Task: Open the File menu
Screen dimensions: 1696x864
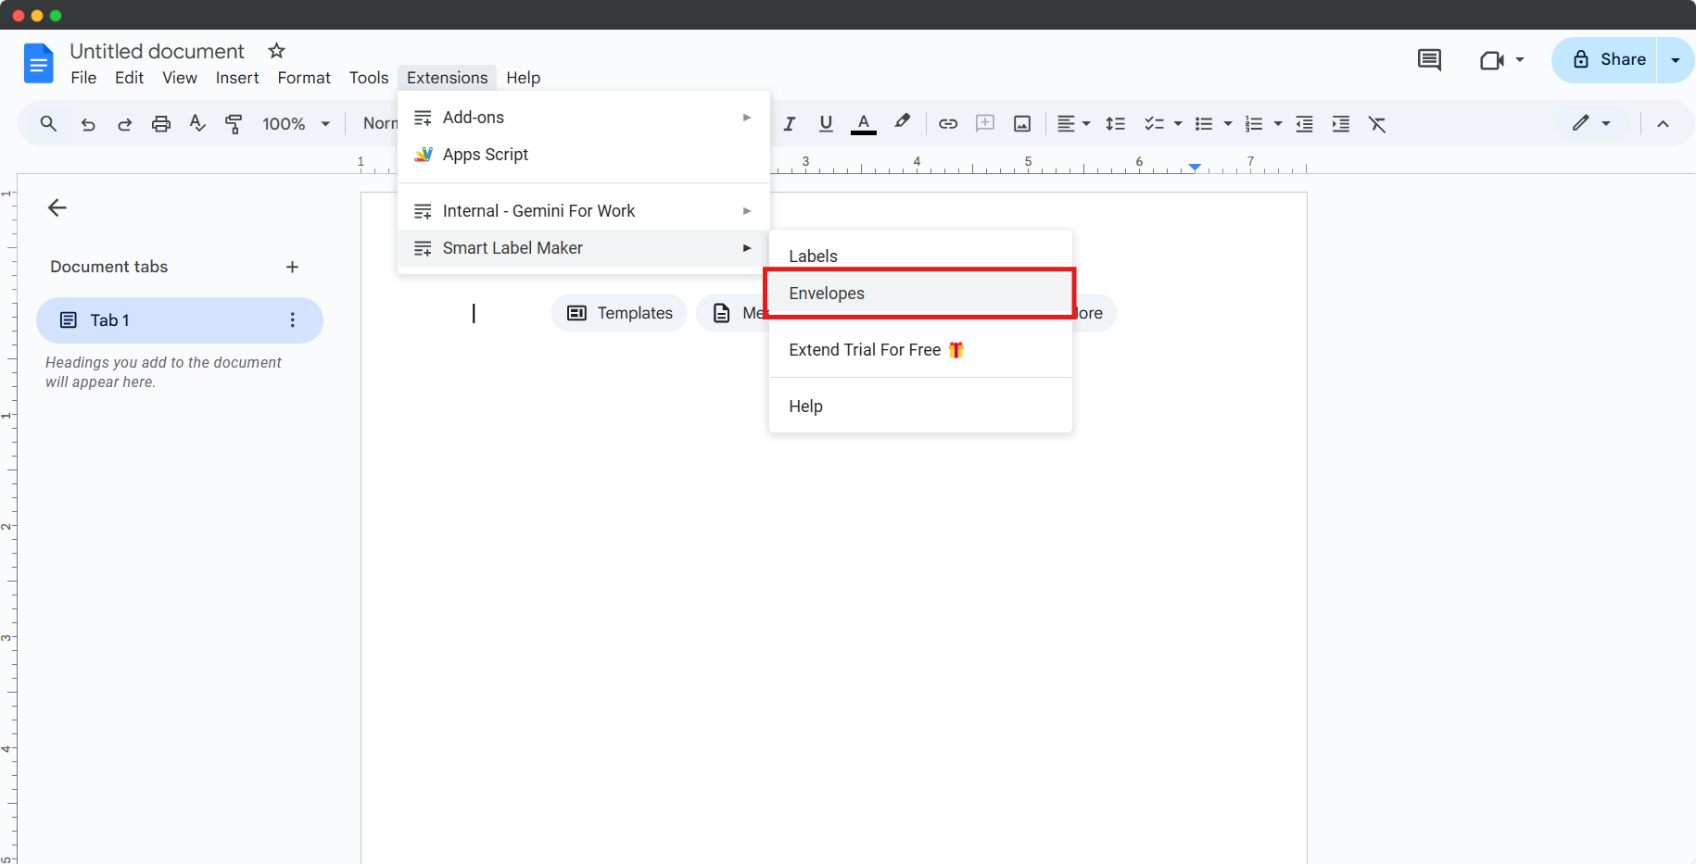Action: 83,78
